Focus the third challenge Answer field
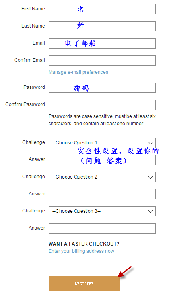This screenshot has height=295, width=169. 102,228
